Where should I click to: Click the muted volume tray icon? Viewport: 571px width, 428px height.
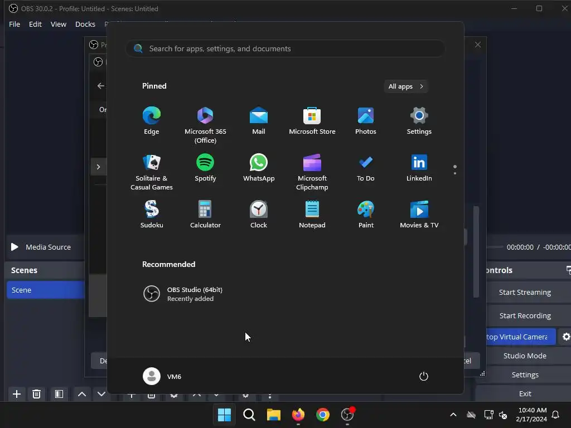[x=503, y=415]
